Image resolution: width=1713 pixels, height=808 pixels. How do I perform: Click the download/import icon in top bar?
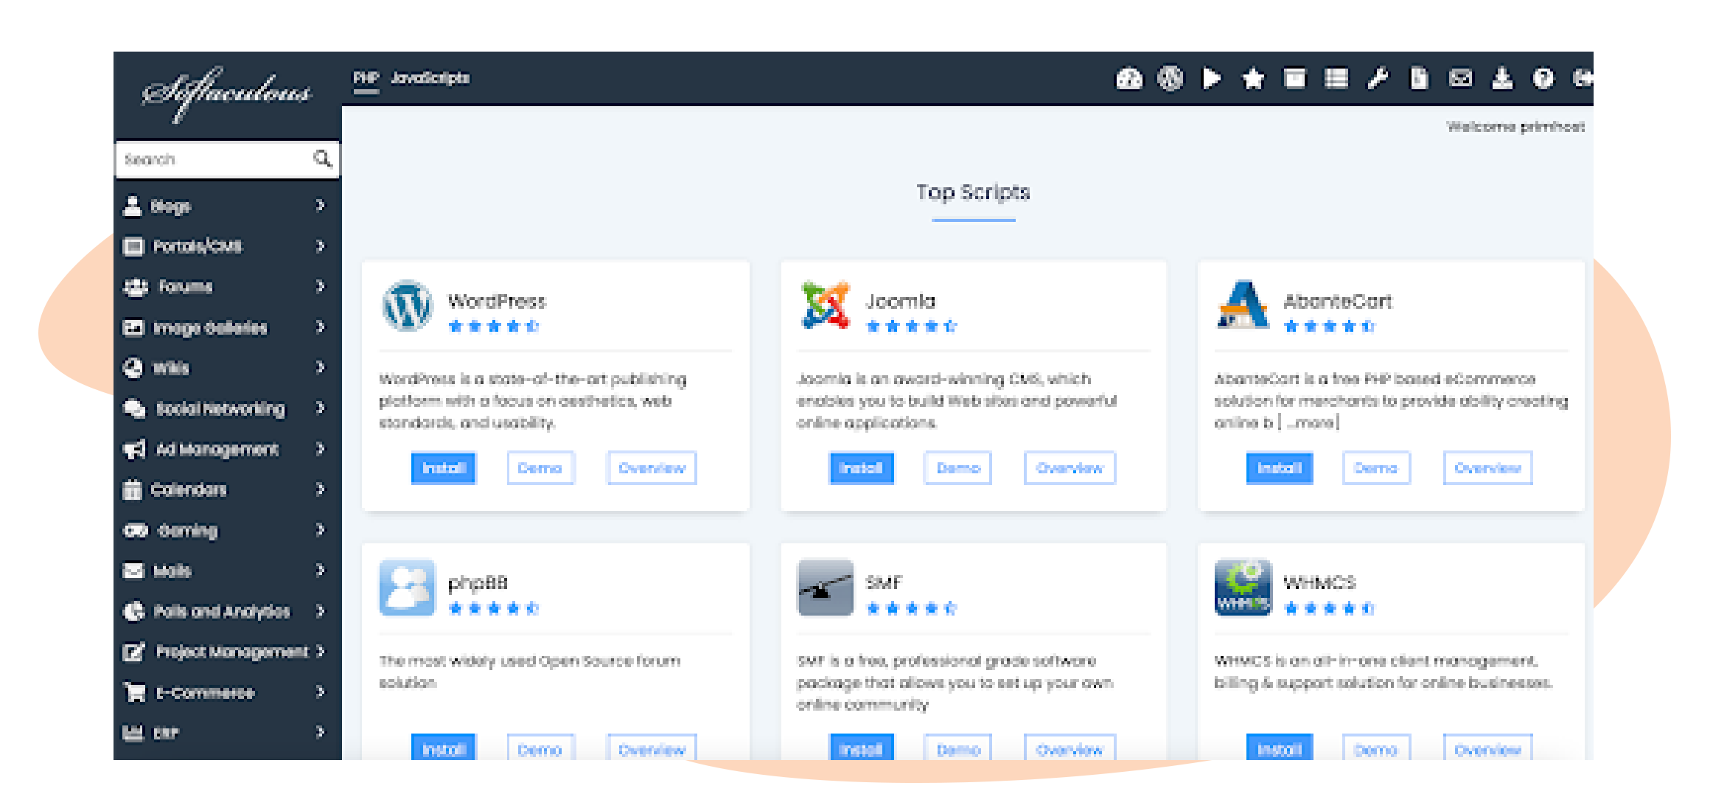(x=1501, y=78)
